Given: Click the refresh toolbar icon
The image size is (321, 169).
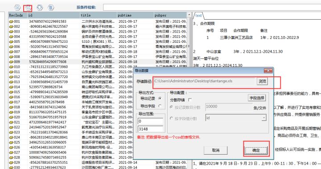Looking at the screenshot, I should click(40, 8).
